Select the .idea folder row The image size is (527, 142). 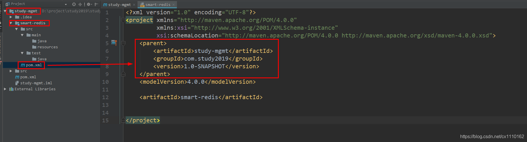[x=51, y=17]
